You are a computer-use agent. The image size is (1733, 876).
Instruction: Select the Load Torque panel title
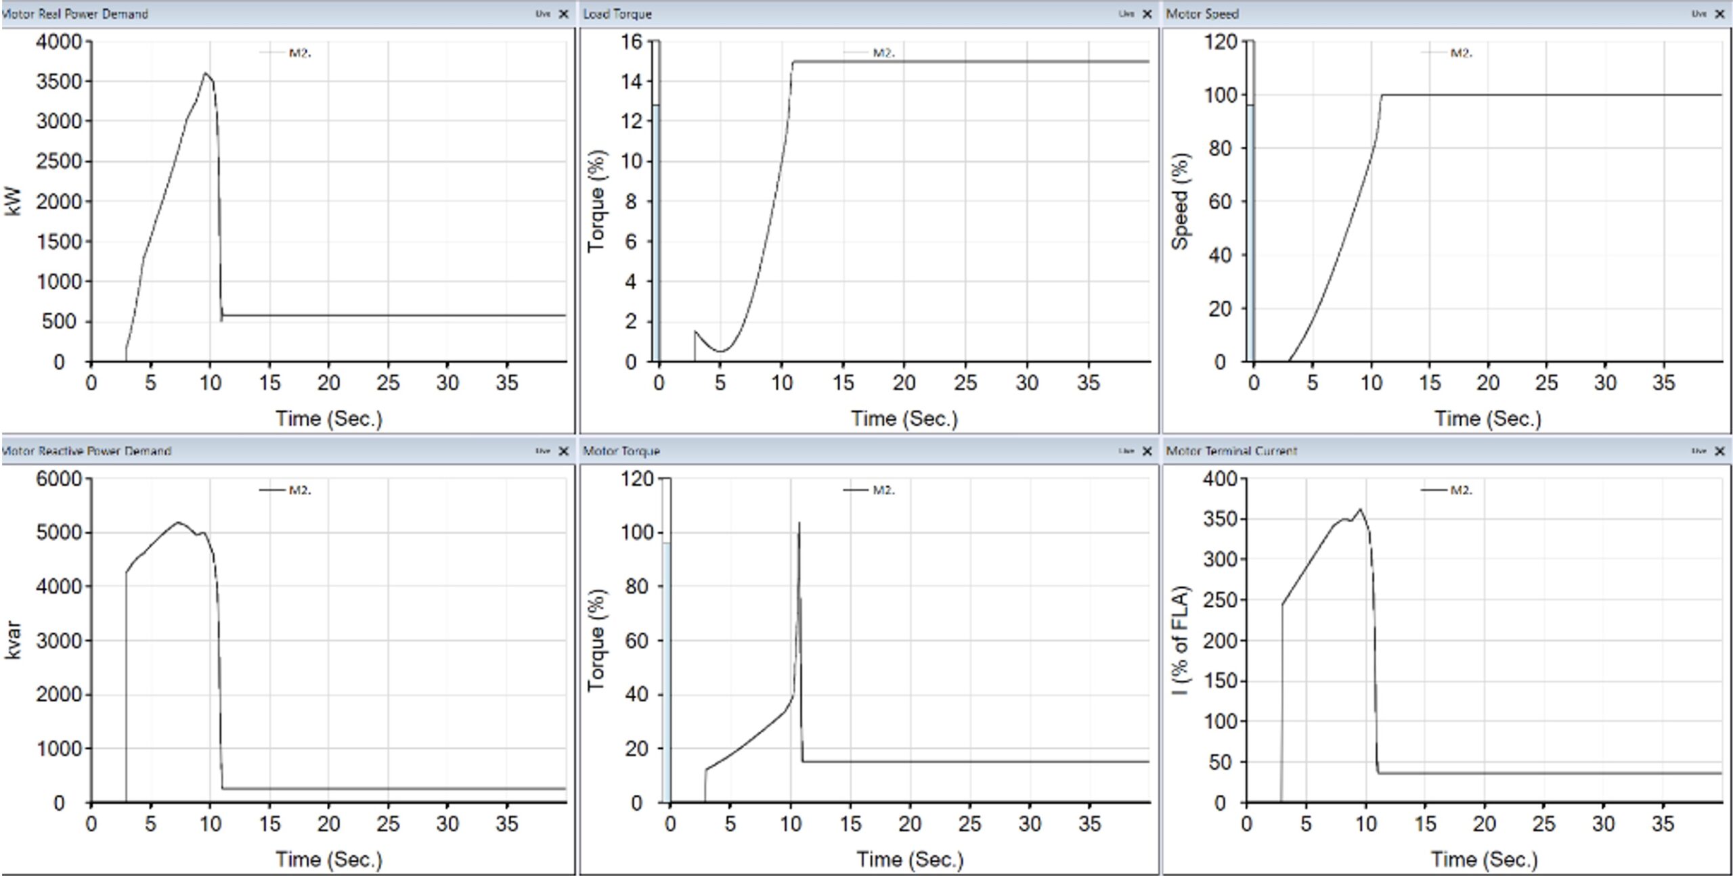click(x=617, y=14)
